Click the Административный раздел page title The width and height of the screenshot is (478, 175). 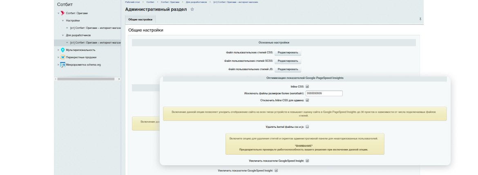(x=156, y=9)
